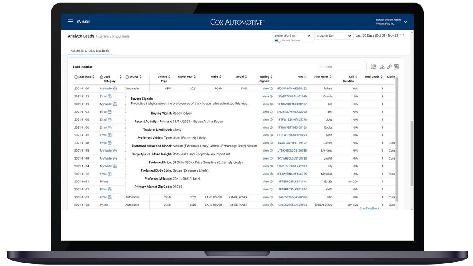The width and height of the screenshot is (473, 266).
Task: Open View link for Joe's row
Action: click(x=266, y=104)
